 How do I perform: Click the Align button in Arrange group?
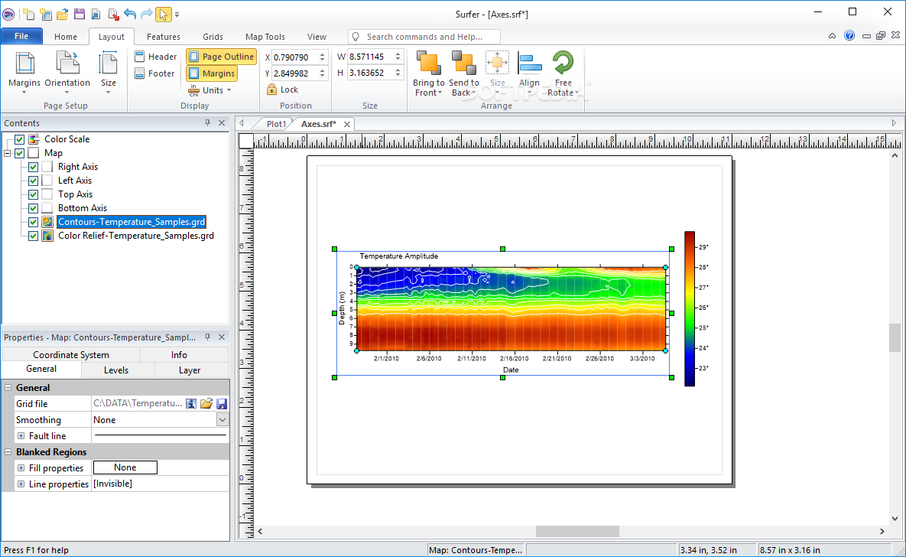(x=529, y=73)
